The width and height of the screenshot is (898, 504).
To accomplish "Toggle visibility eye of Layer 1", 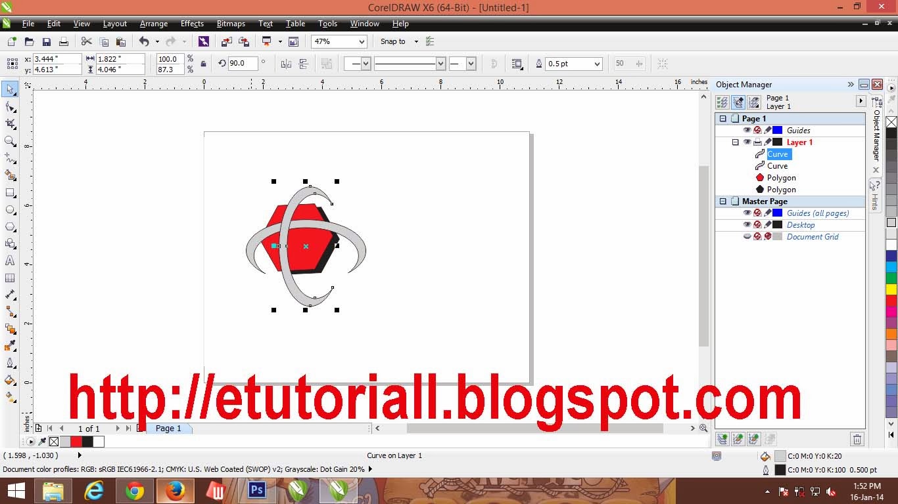I will coord(747,142).
